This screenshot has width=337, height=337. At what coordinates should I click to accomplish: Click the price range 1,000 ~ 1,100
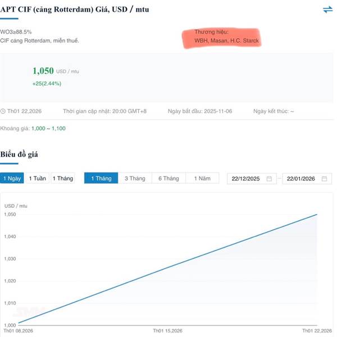point(48,129)
